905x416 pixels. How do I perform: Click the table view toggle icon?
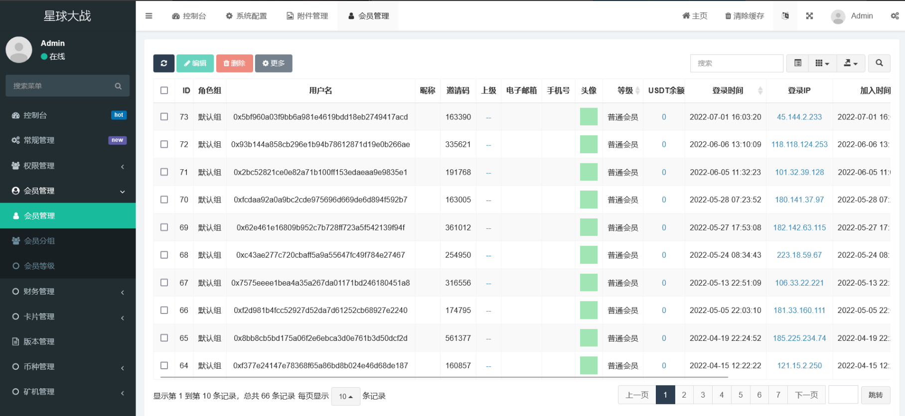tap(797, 63)
